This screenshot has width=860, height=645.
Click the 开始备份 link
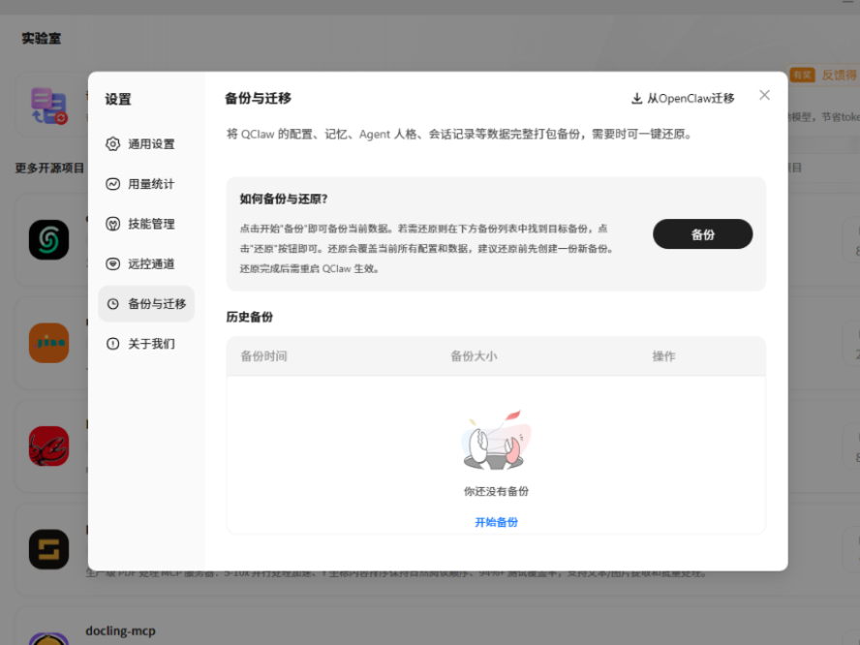pyautogui.click(x=496, y=522)
